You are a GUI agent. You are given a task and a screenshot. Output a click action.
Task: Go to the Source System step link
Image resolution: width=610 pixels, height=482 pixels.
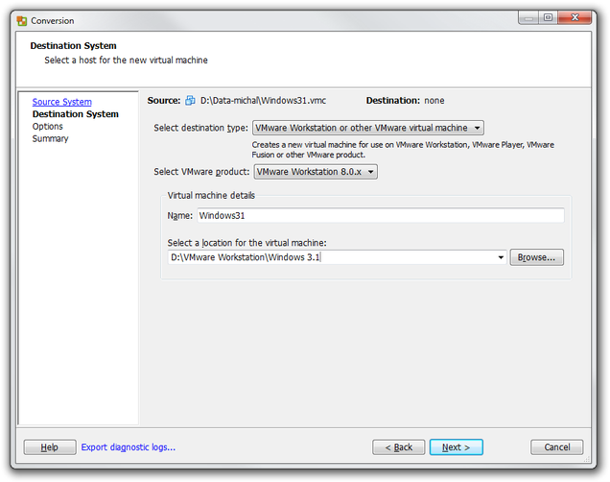[x=61, y=102]
